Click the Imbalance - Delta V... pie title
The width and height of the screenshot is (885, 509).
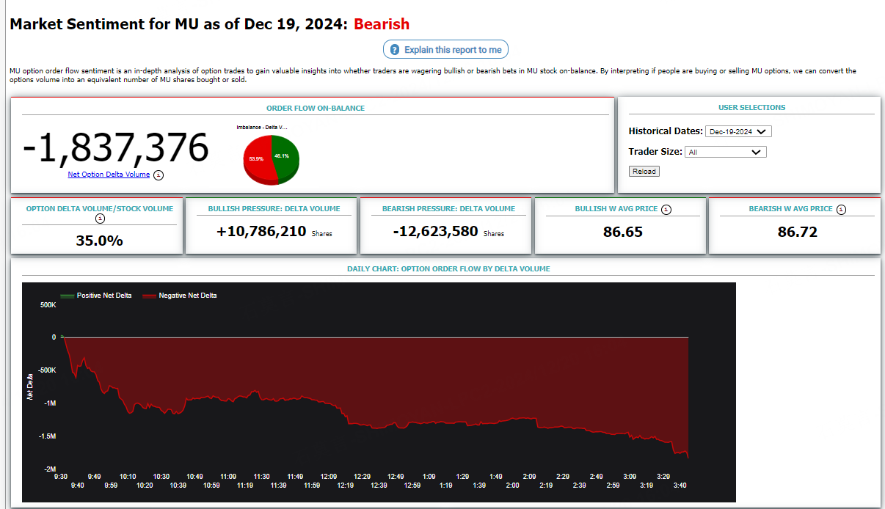(262, 127)
